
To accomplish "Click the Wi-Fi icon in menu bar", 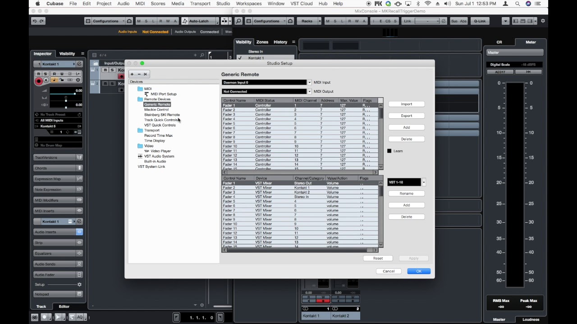I will tap(428, 4).
